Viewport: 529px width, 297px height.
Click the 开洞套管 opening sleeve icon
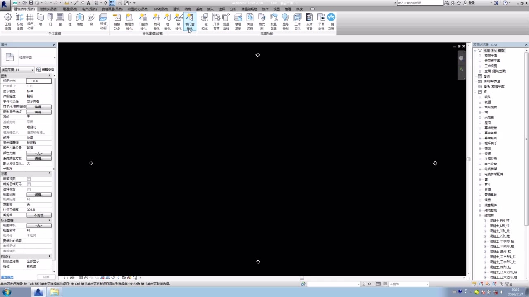coord(216,21)
